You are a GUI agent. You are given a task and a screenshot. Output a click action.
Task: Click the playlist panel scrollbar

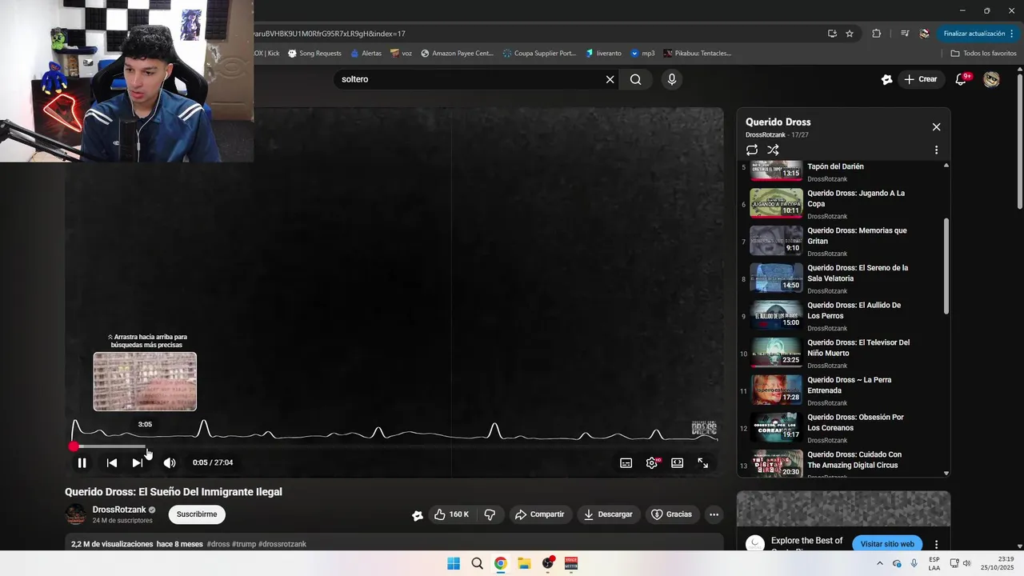point(946,266)
